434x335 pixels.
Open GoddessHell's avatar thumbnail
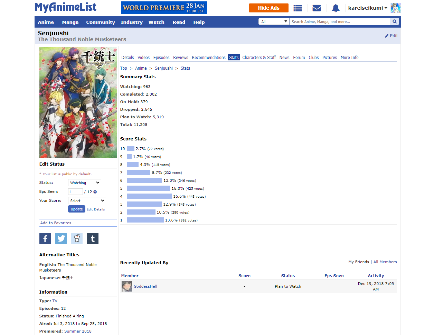(127, 286)
